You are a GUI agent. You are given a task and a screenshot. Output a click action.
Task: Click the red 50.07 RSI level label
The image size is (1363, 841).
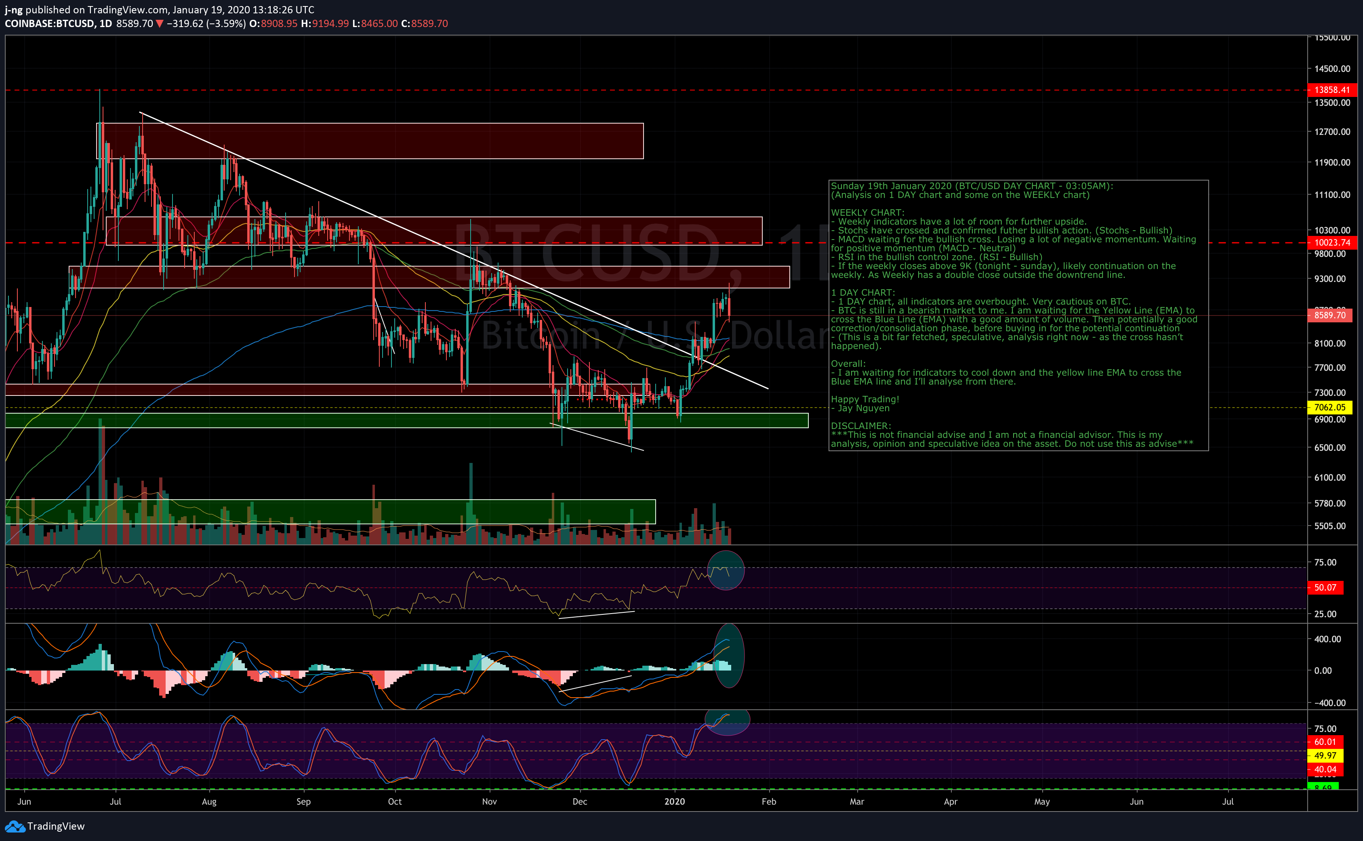click(1325, 588)
